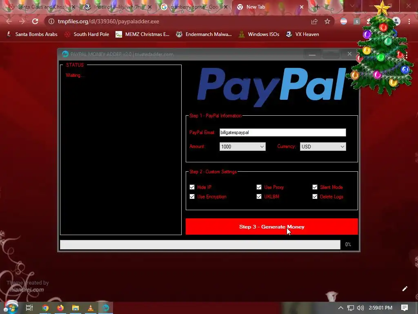The width and height of the screenshot is (418, 314).
Task: Open the Chrome profile avatar icon
Action: (396, 21)
